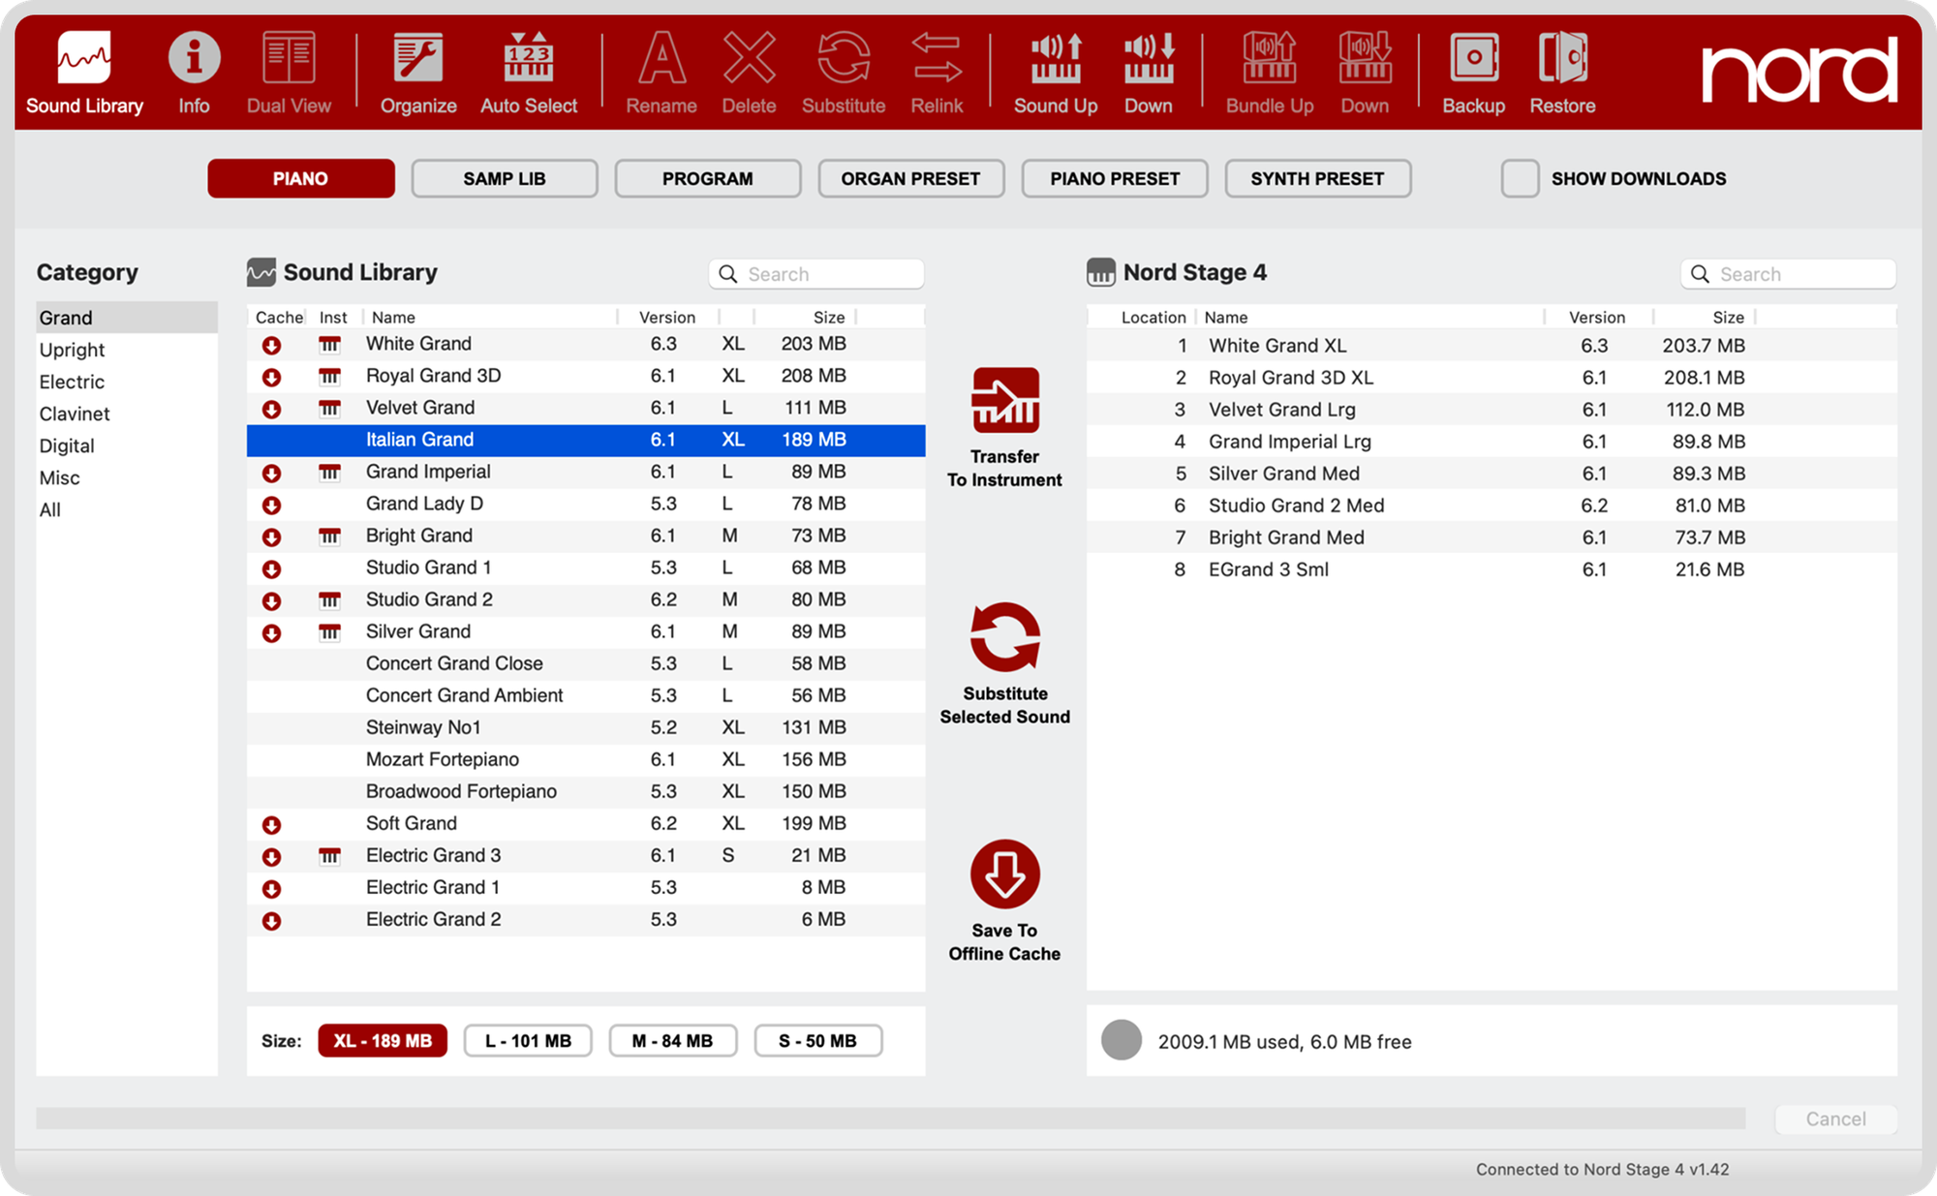Select the S - 50 MB size option
1937x1196 pixels.
pos(817,1041)
